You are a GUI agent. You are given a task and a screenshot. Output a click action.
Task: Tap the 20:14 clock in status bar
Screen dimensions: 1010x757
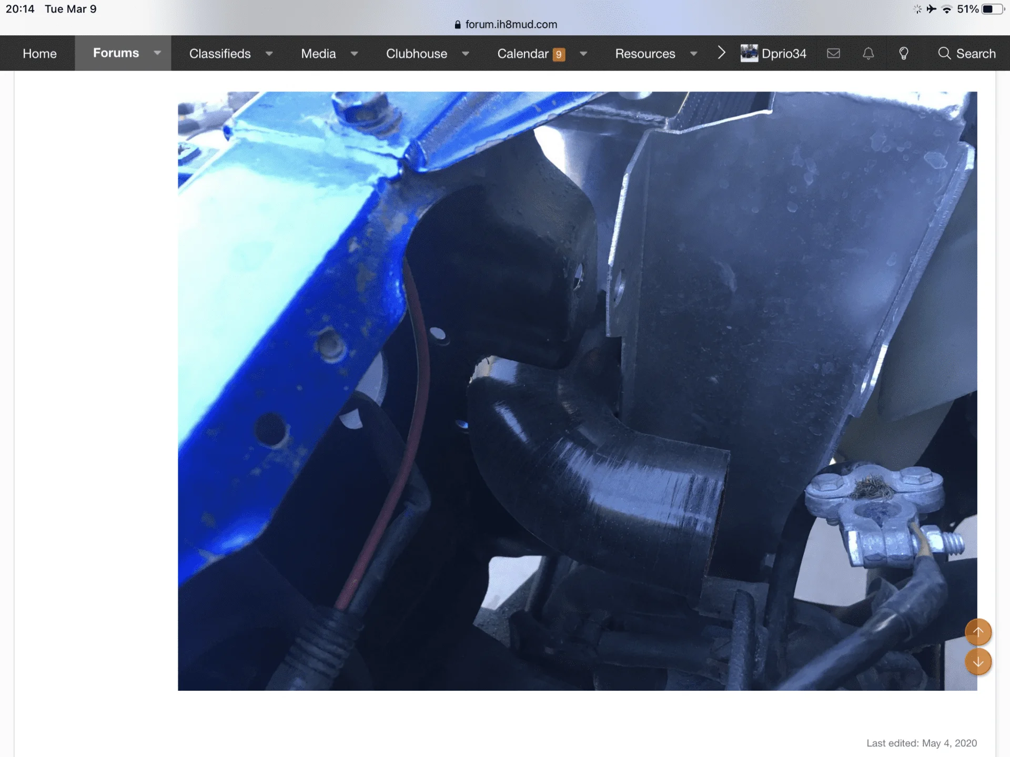click(20, 9)
